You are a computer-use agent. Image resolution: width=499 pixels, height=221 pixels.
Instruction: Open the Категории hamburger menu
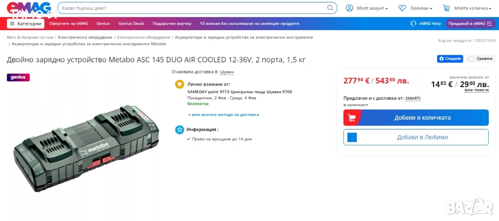tap(25, 23)
